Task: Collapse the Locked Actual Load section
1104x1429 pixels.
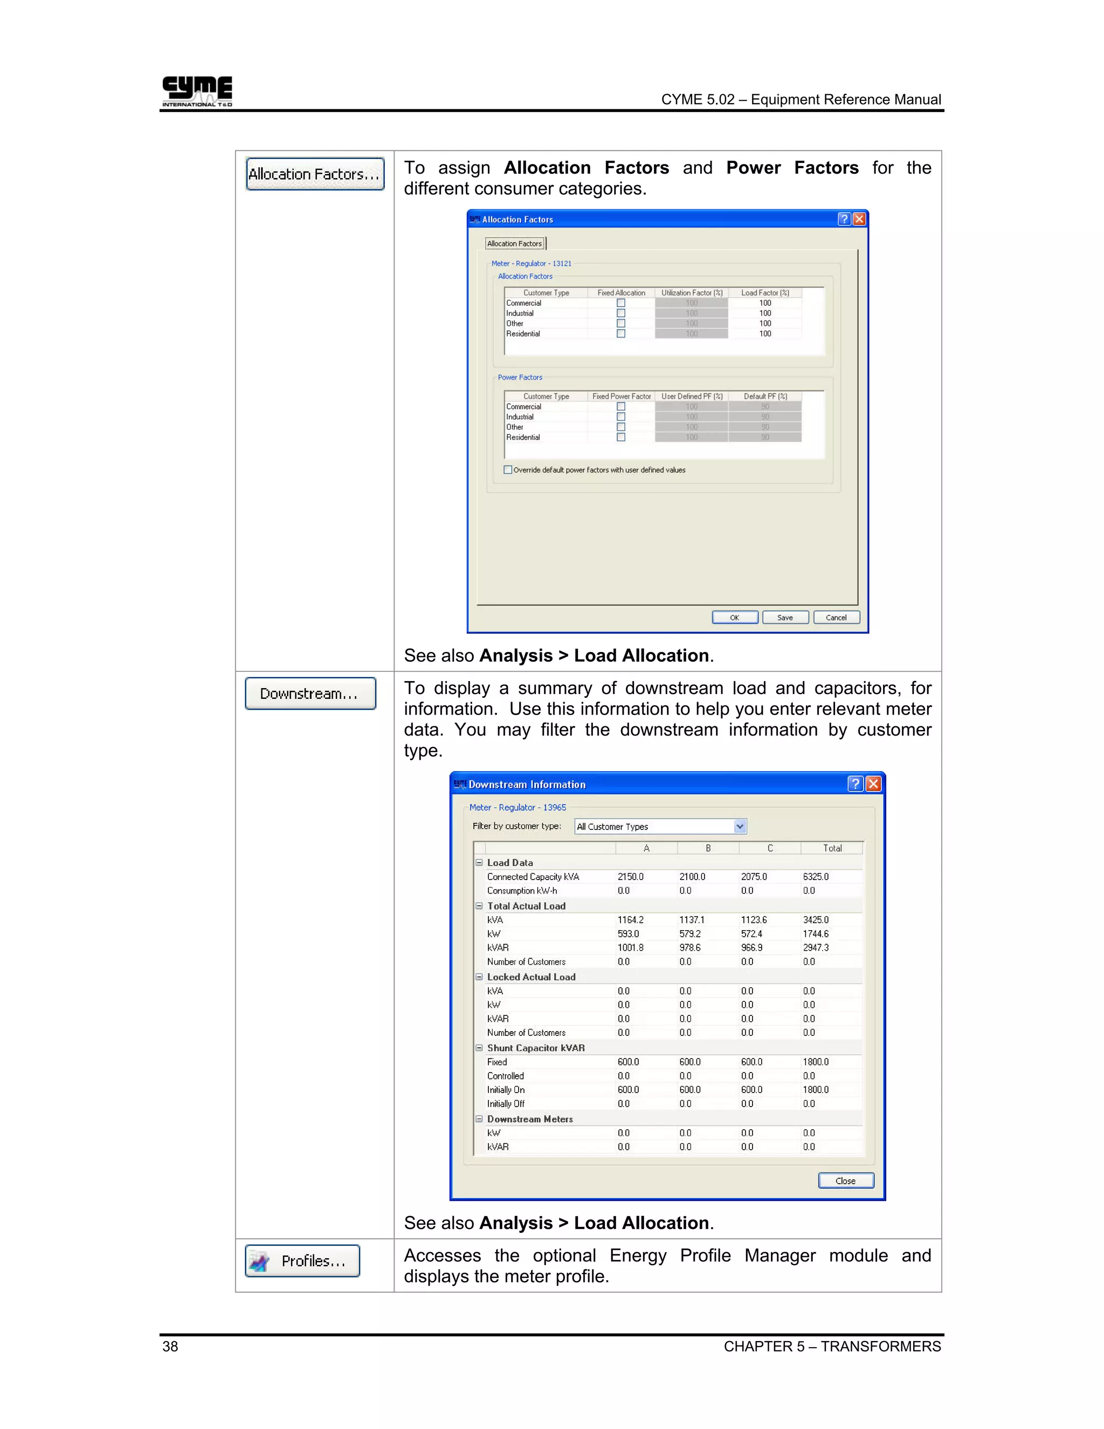Action: [479, 977]
